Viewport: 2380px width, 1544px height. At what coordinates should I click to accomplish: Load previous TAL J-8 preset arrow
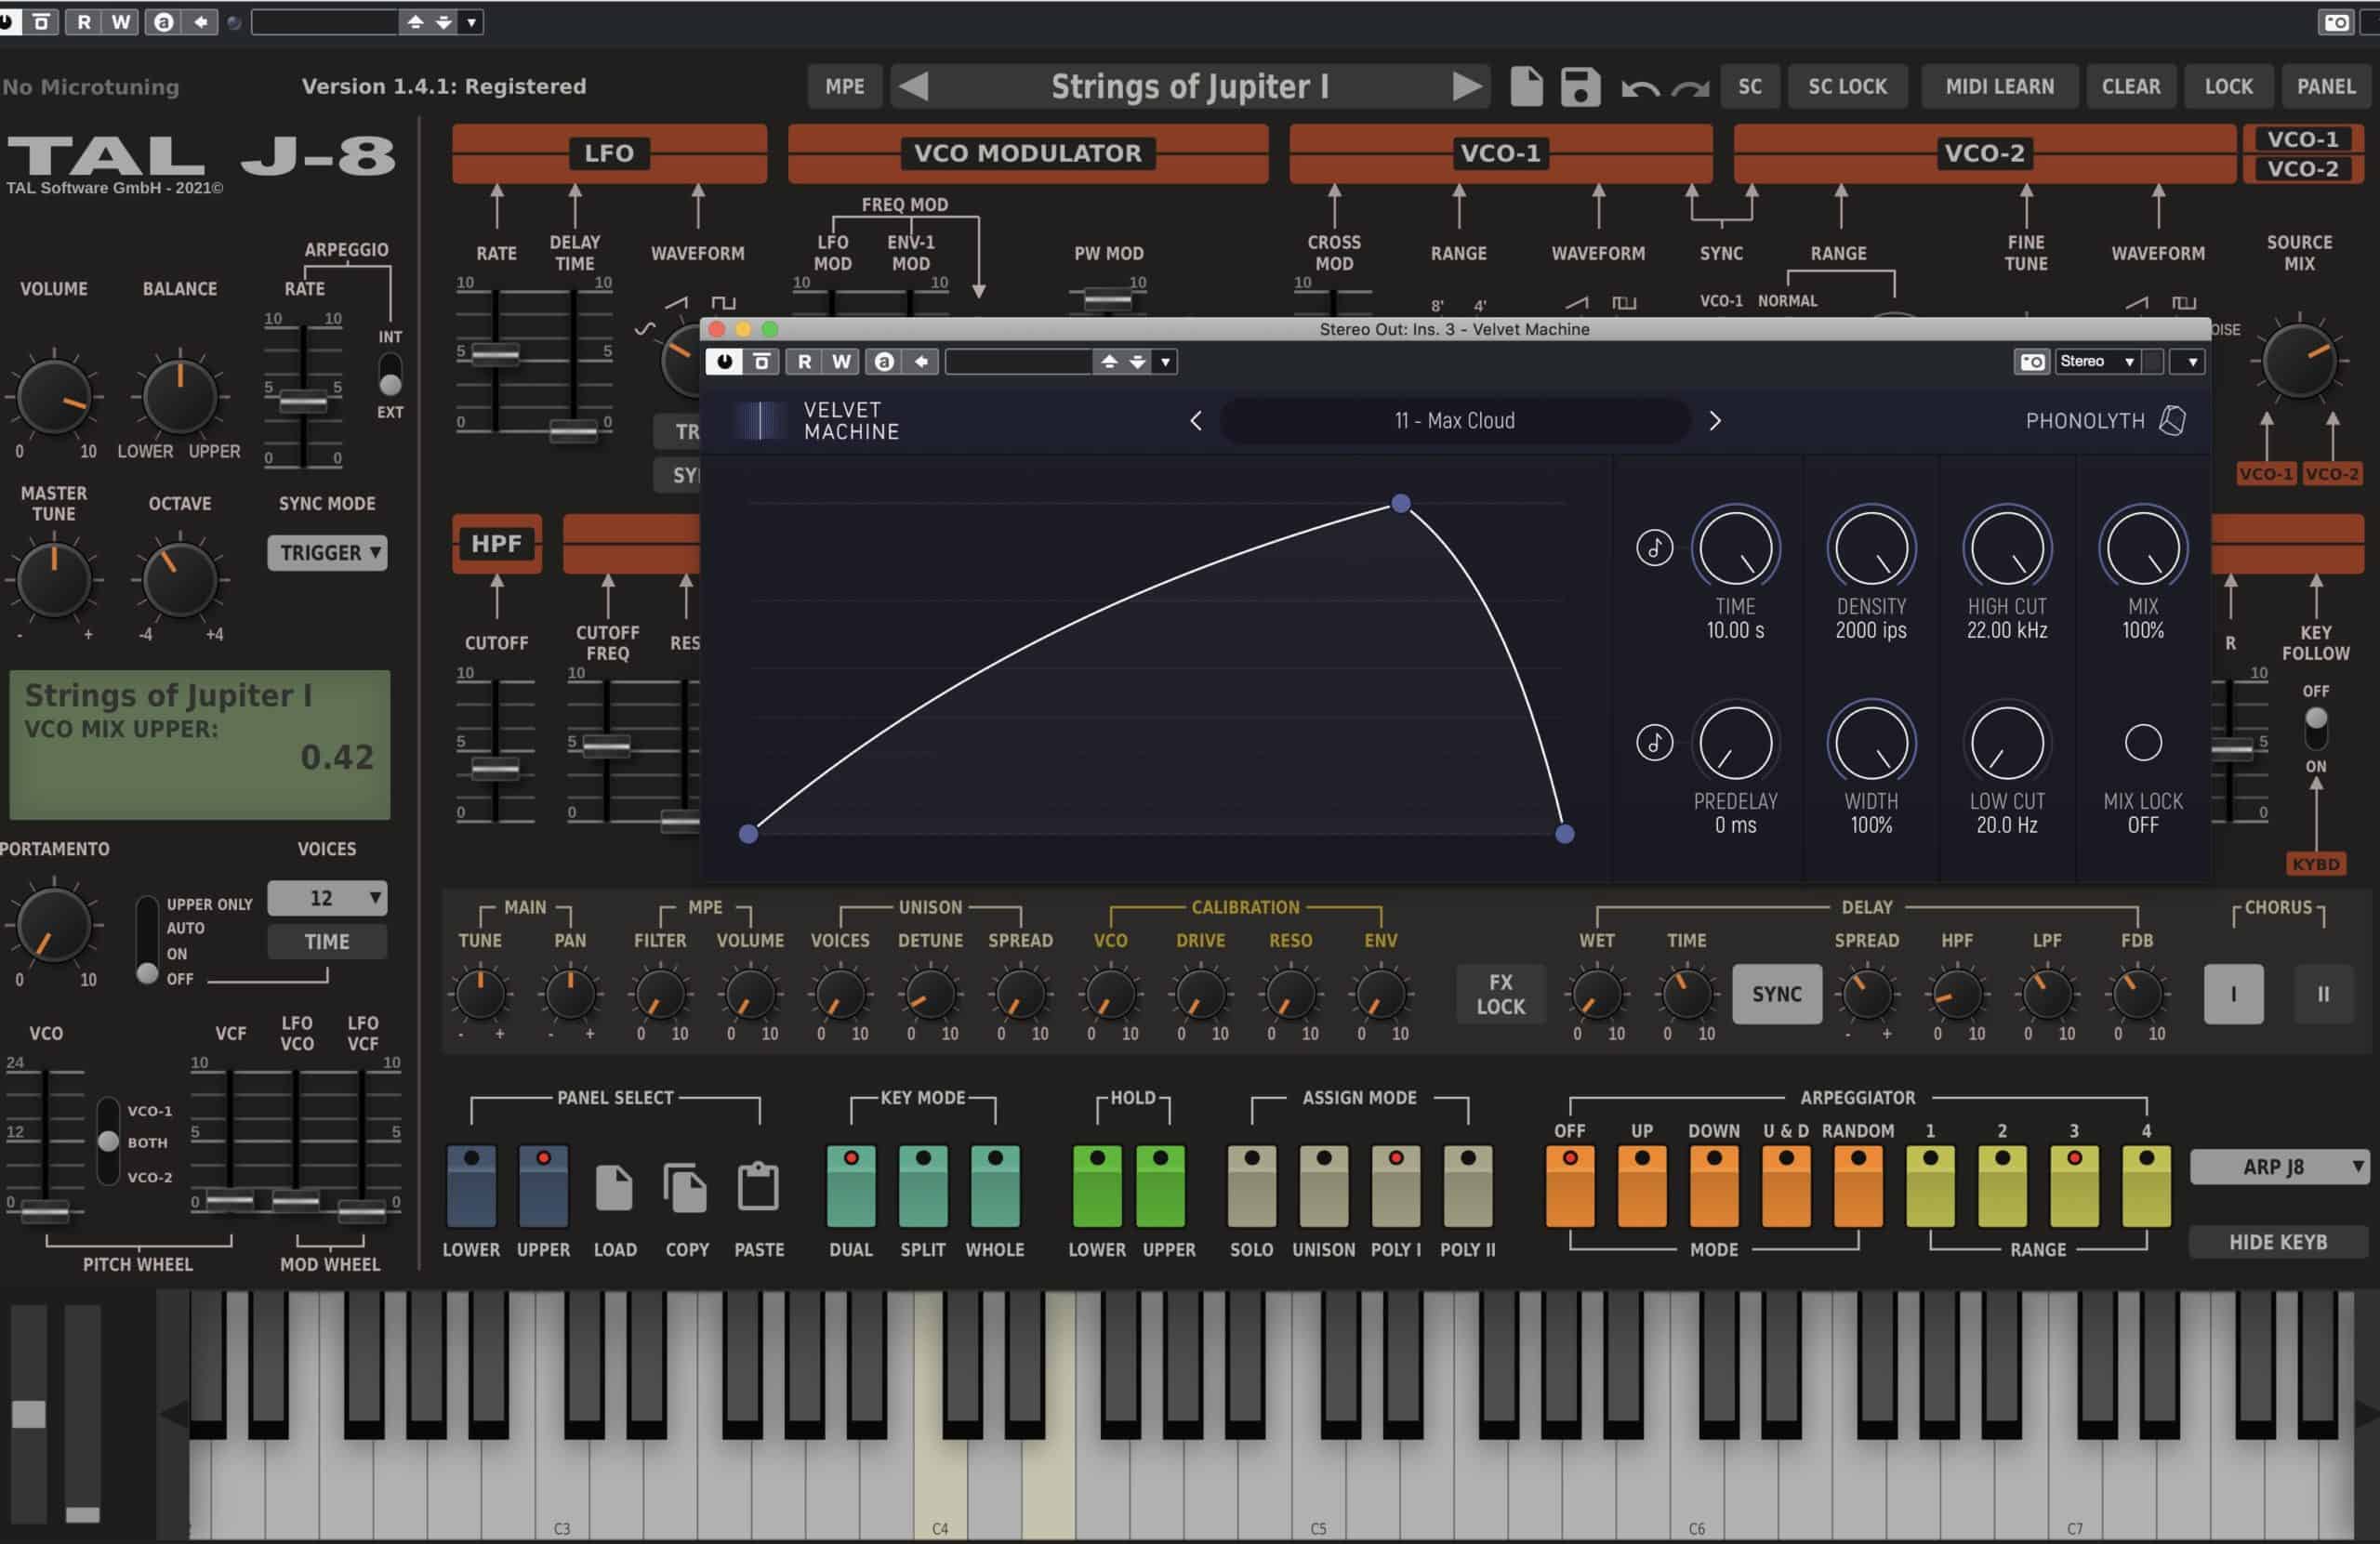click(914, 86)
